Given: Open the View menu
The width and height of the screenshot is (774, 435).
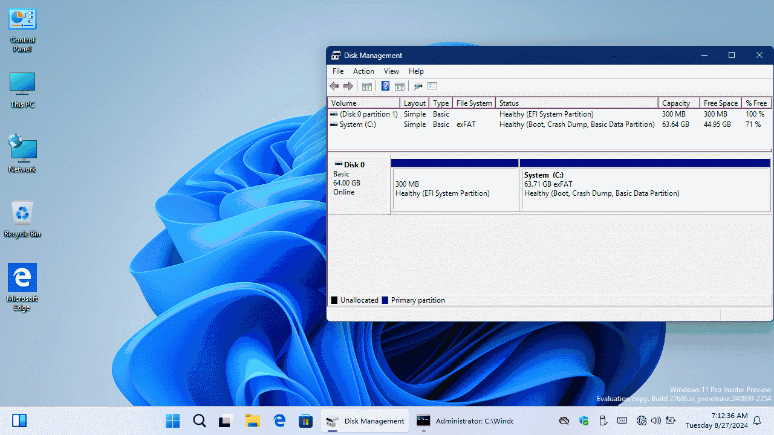Looking at the screenshot, I should point(391,71).
